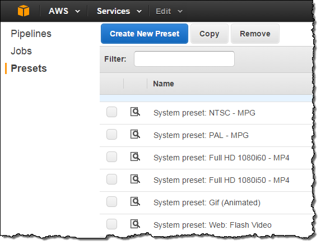Click Create New Preset button
This screenshot has height=244, width=321.
(x=145, y=34)
